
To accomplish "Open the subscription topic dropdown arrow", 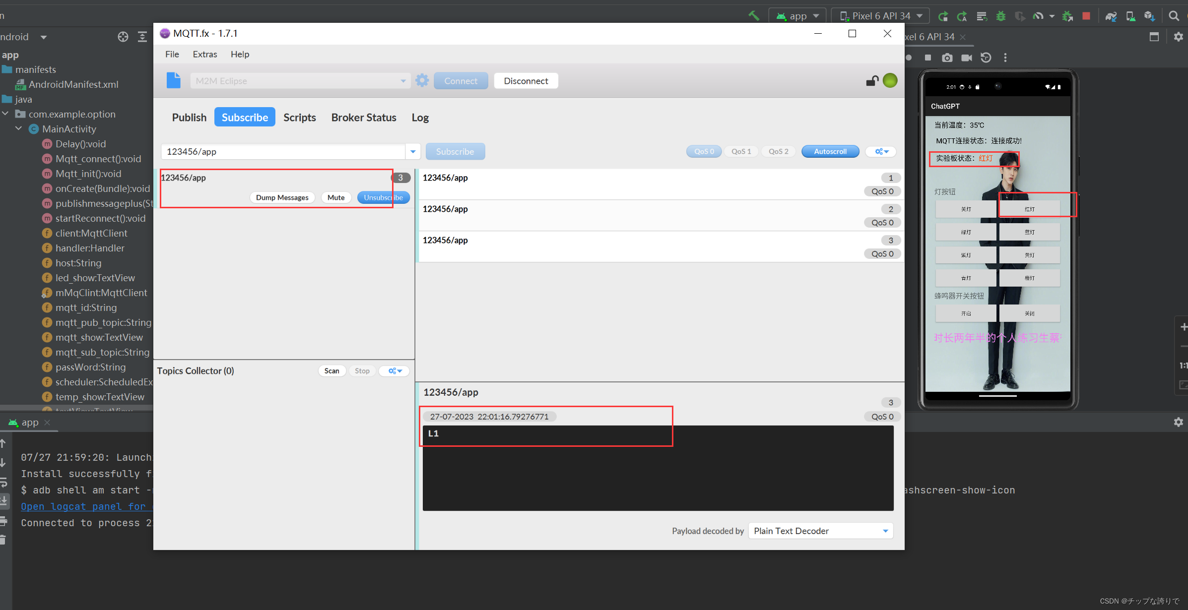I will [x=413, y=151].
